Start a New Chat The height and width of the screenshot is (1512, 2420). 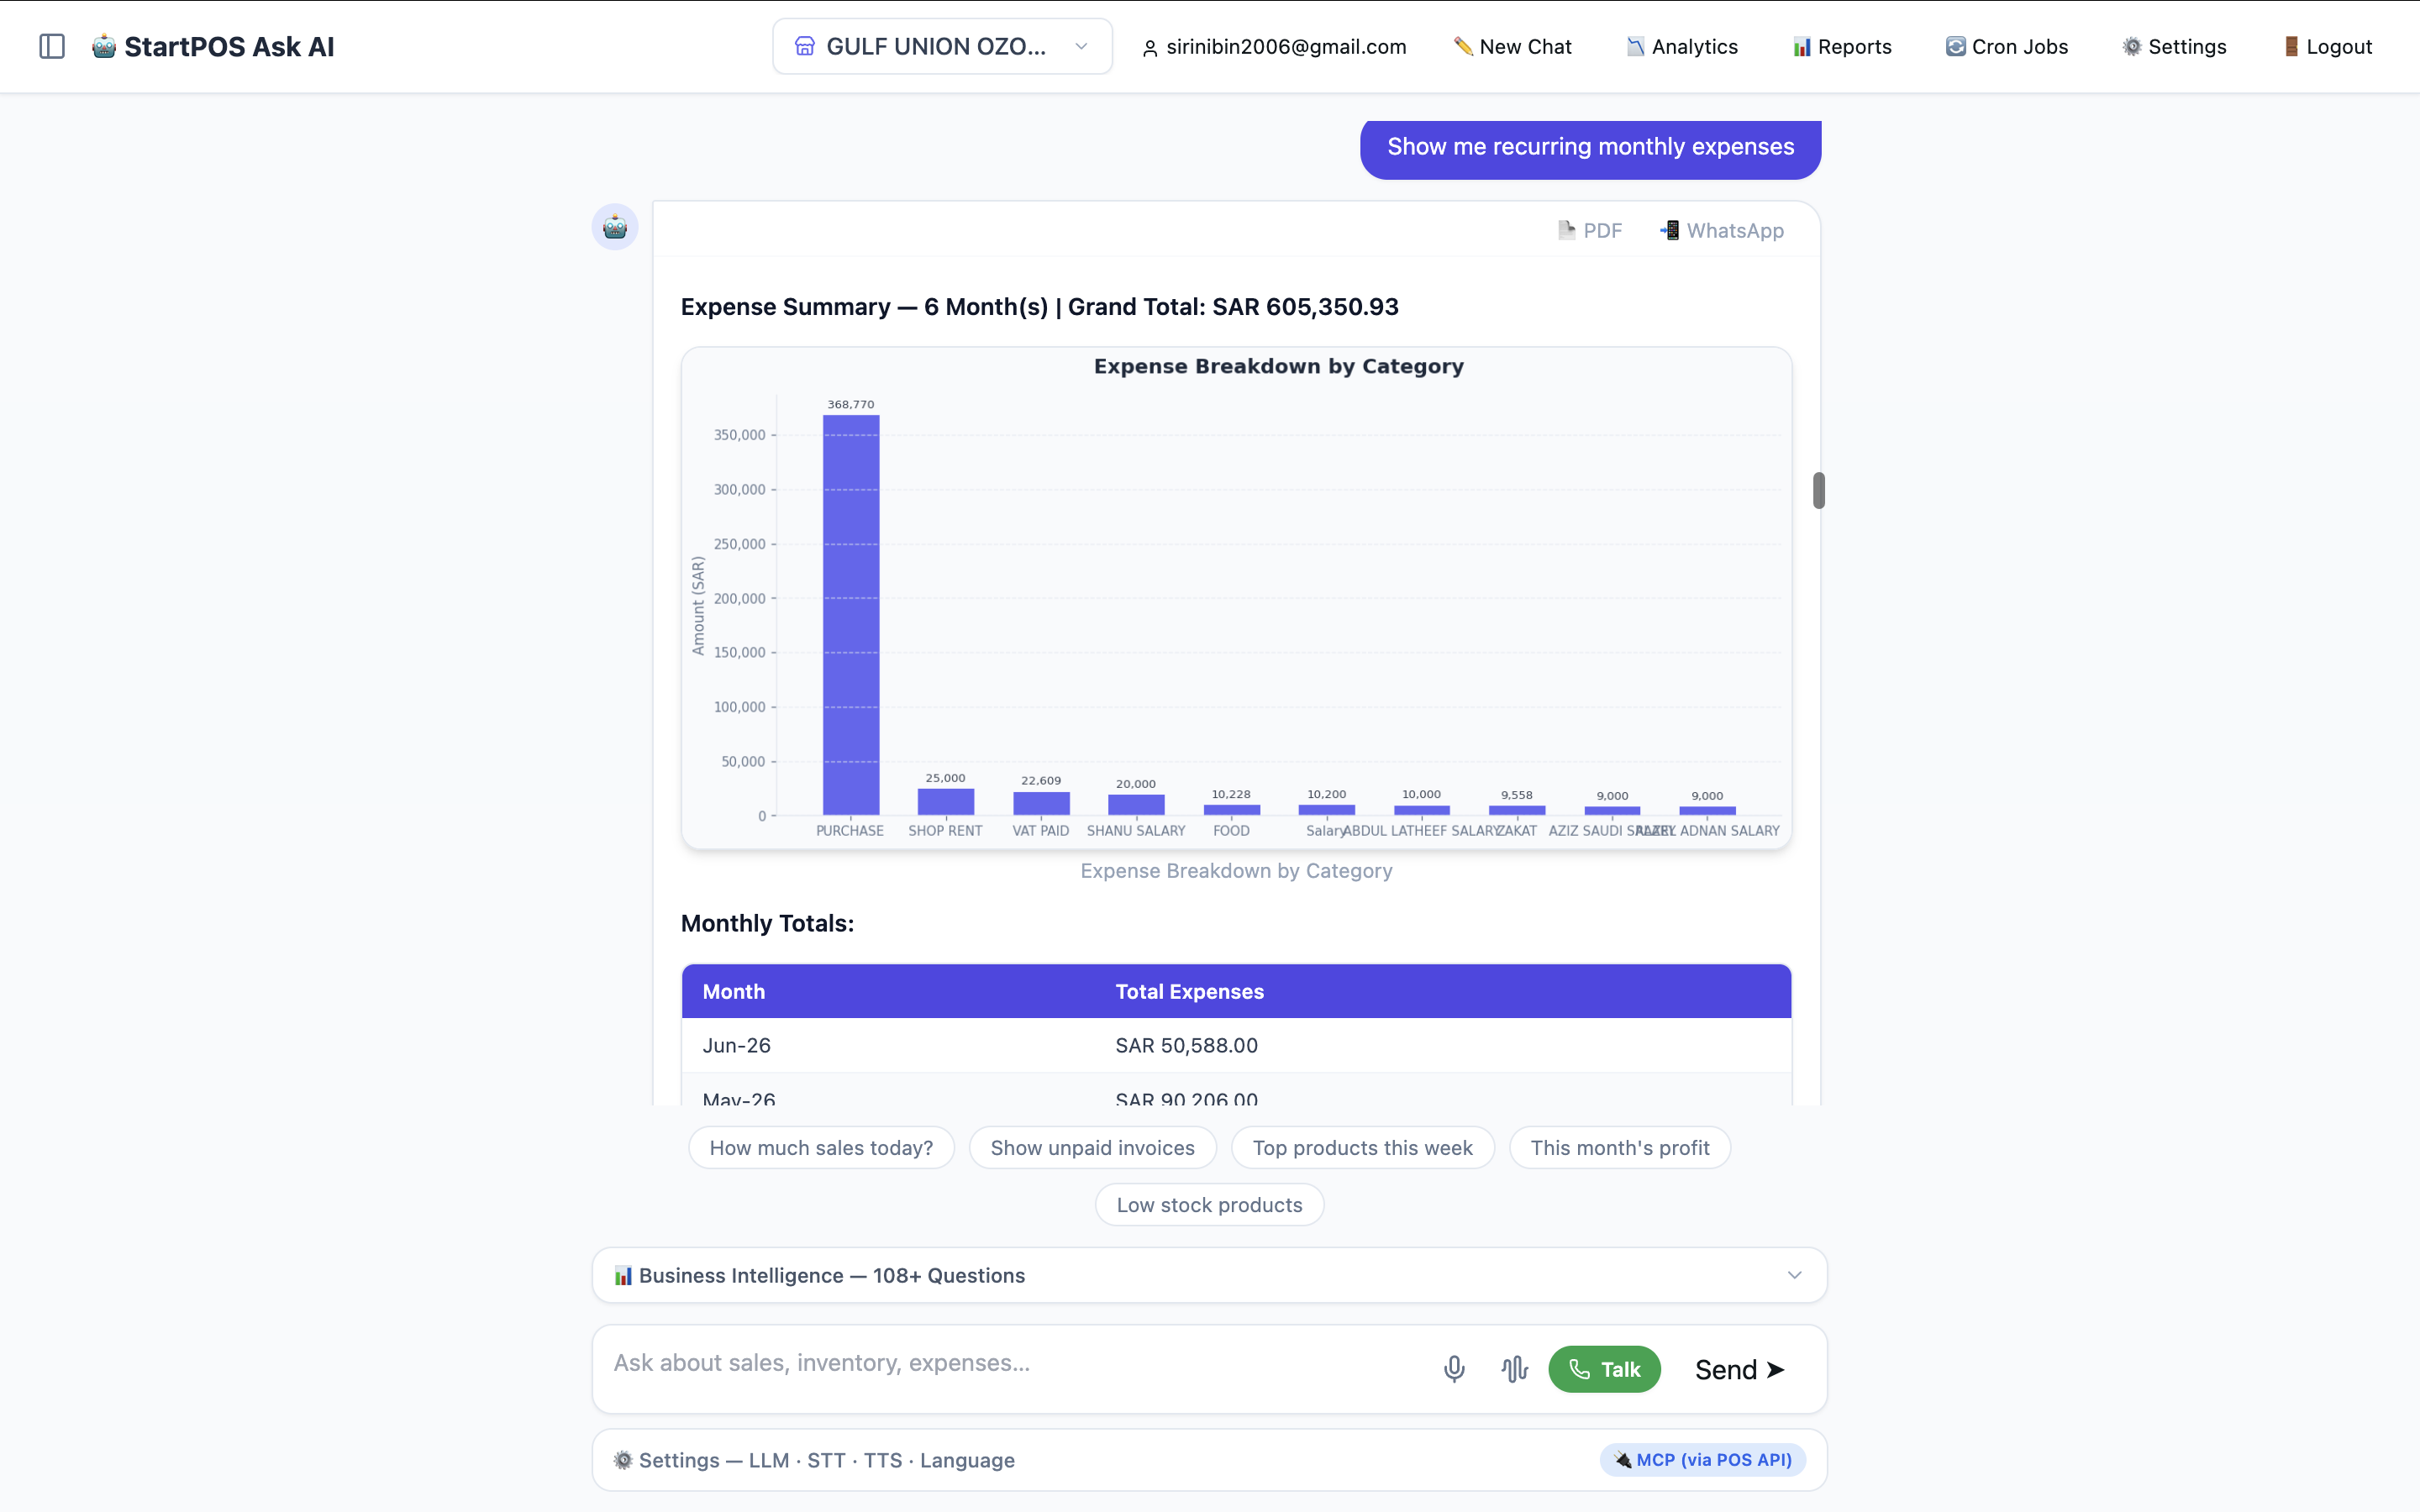1512,46
